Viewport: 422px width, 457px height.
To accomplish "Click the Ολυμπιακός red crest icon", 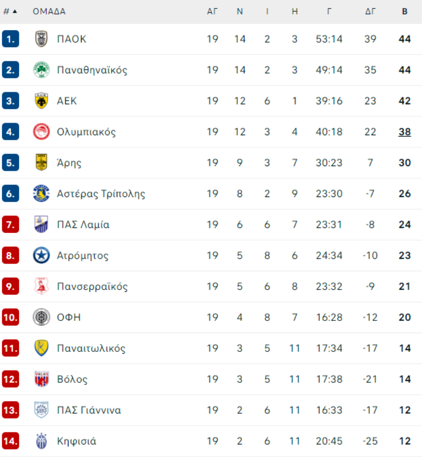I will coord(41,131).
